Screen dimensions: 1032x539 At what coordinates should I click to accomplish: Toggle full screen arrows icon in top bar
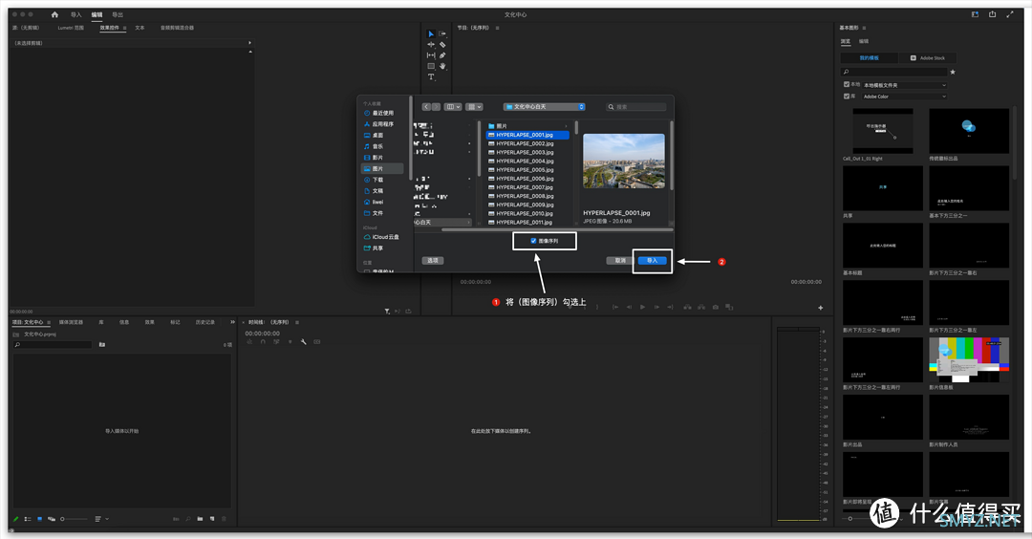[1010, 14]
